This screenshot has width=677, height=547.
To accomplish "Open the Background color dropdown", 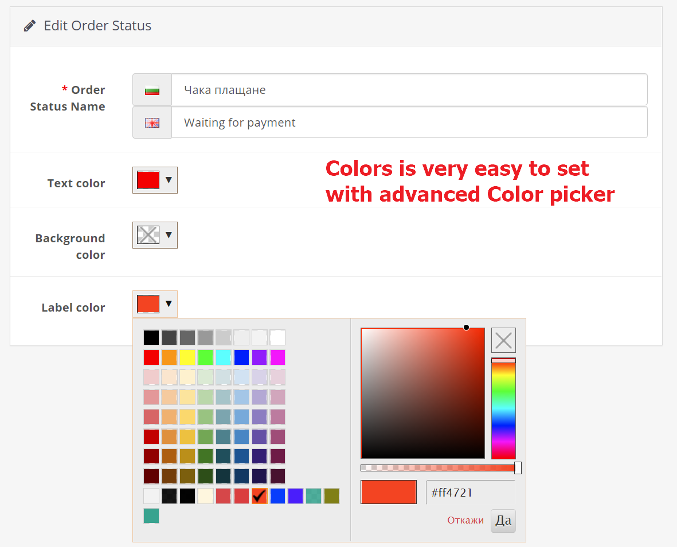I will tap(155, 235).
